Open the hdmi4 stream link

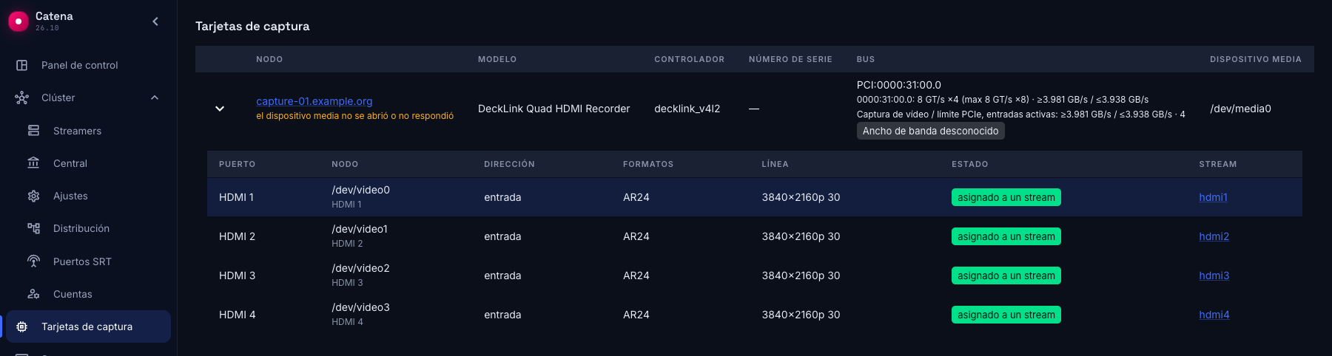click(1214, 315)
